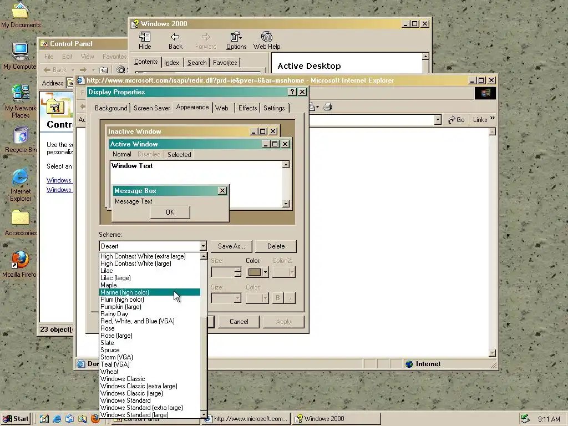
Task: Launch Mozilla Firefox desktop shortcut
Action: (x=19, y=264)
